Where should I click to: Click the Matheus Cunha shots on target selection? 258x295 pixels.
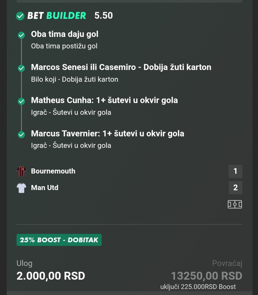104,100
